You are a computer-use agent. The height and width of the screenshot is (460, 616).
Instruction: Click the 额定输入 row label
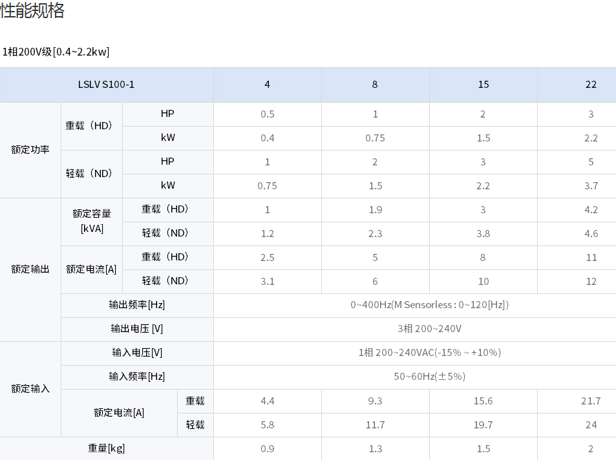click(30, 389)
